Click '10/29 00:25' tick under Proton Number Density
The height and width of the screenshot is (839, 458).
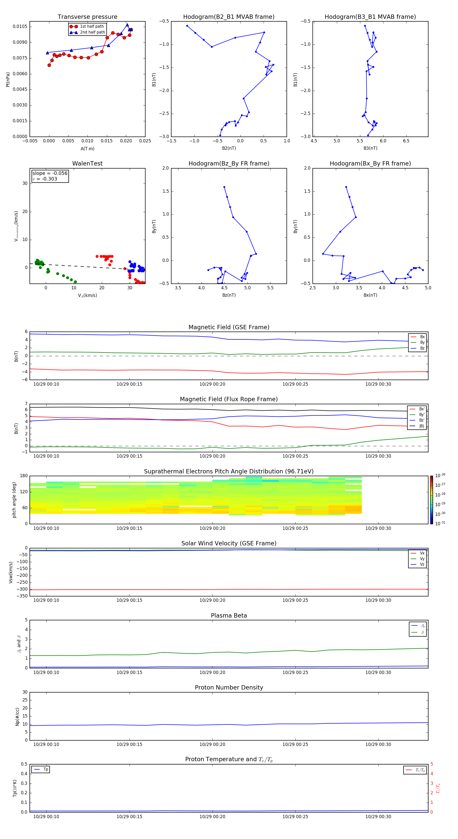[295, 744]
